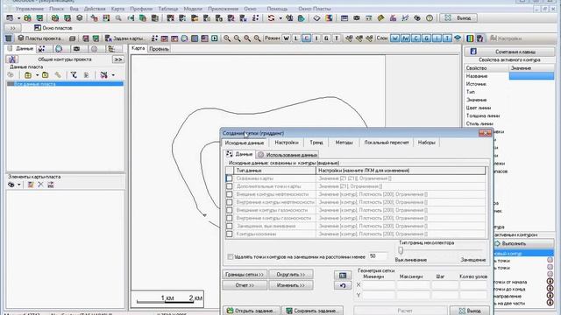561x315 pixels.
Task: Click the camera snapshot icon in top toolbar
Action: click(x=357, y=17)
